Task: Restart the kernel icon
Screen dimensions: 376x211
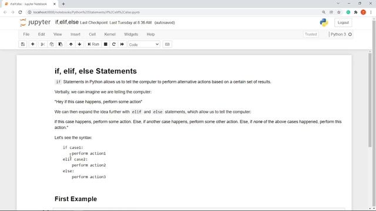Action: (x=113, y=45)
